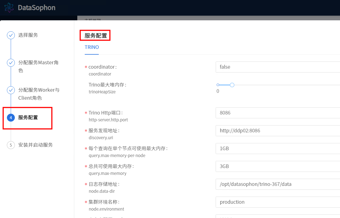340x218 pixels.
Task: Select the TRINO tab
Action: (x=92, y=47)
